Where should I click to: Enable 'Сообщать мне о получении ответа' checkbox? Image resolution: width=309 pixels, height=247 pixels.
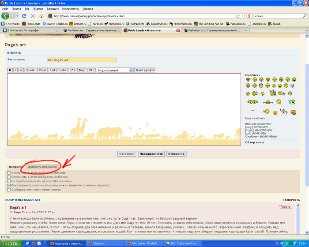coord(9,190)
